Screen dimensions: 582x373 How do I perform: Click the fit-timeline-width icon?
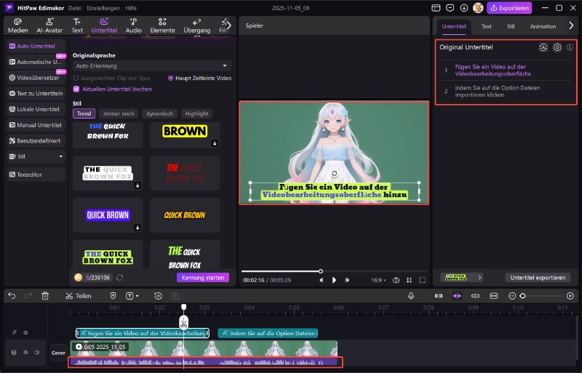pos(494,296)
